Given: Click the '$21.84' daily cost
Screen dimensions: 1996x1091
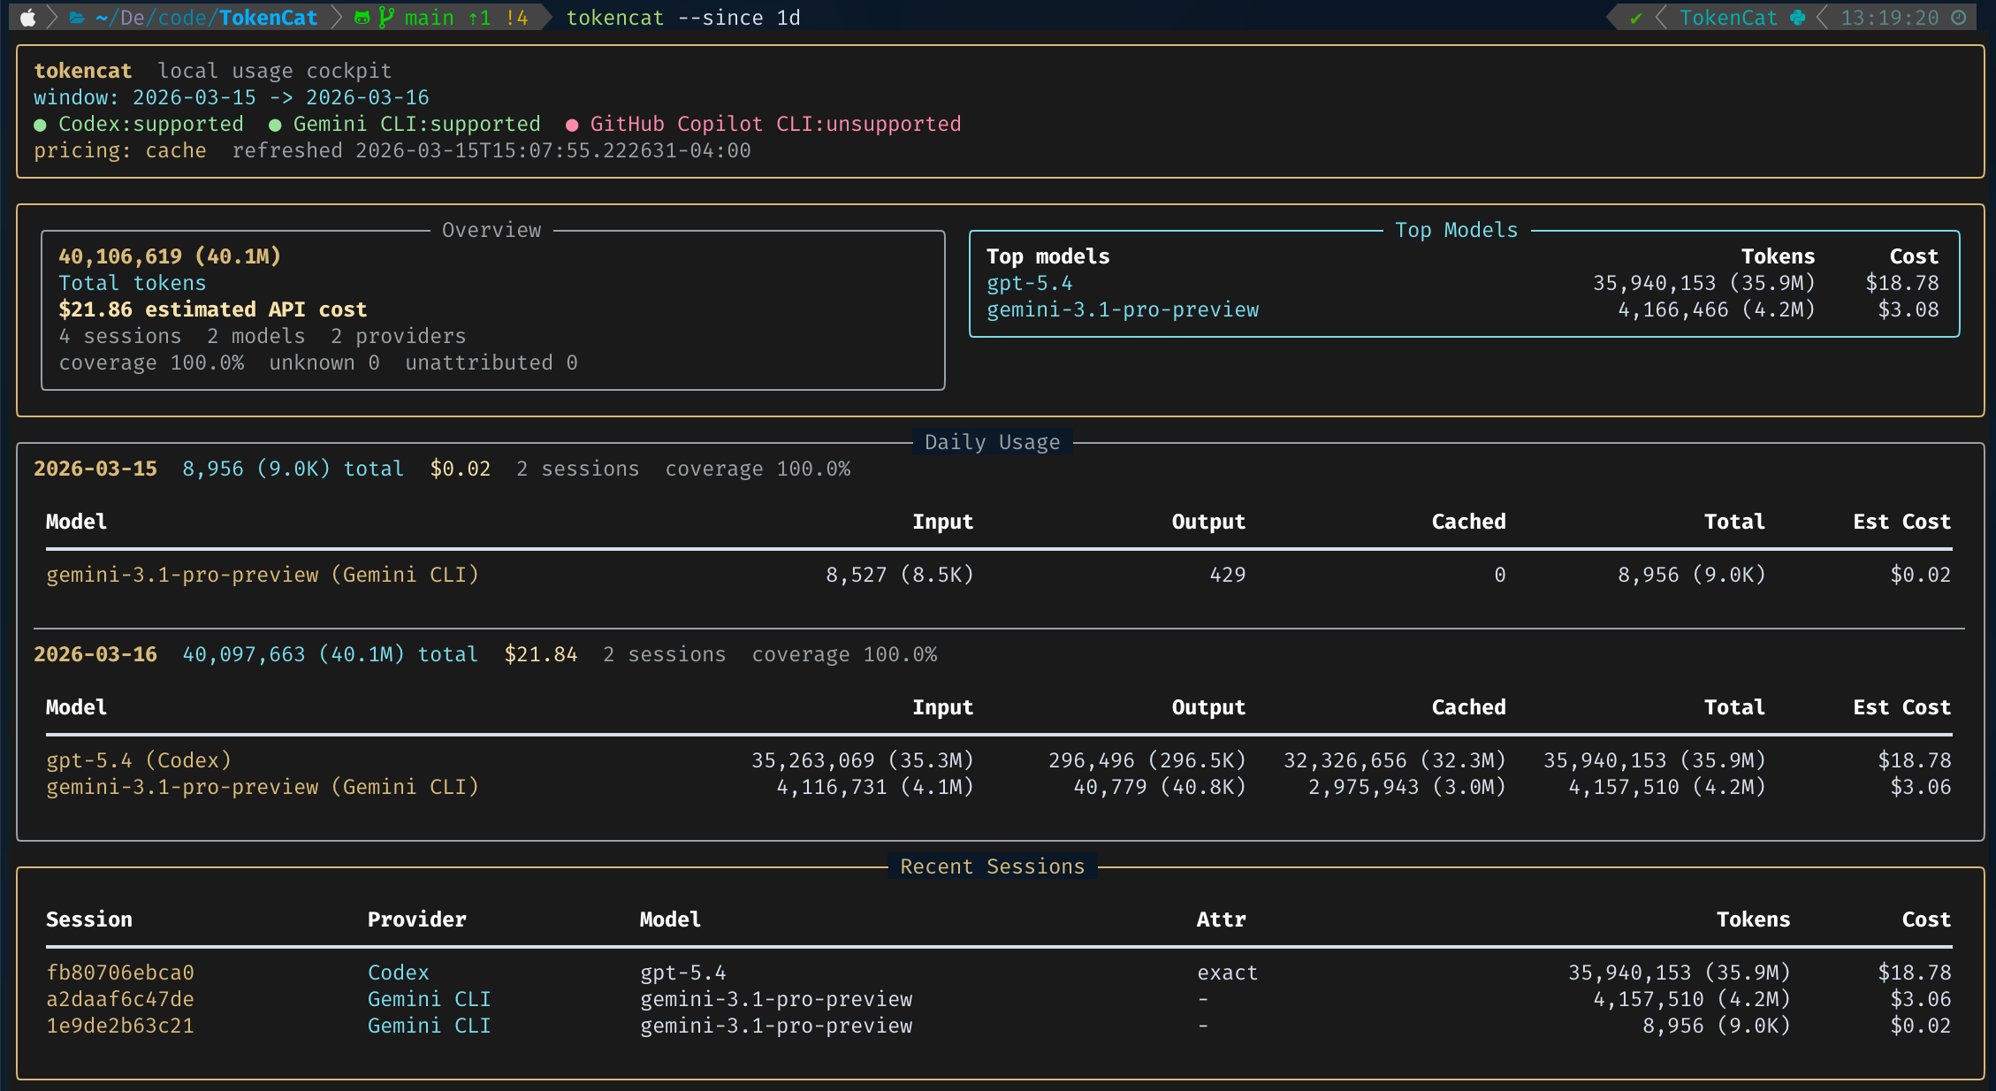Looking at the screenshot, I should coord(541,654).
